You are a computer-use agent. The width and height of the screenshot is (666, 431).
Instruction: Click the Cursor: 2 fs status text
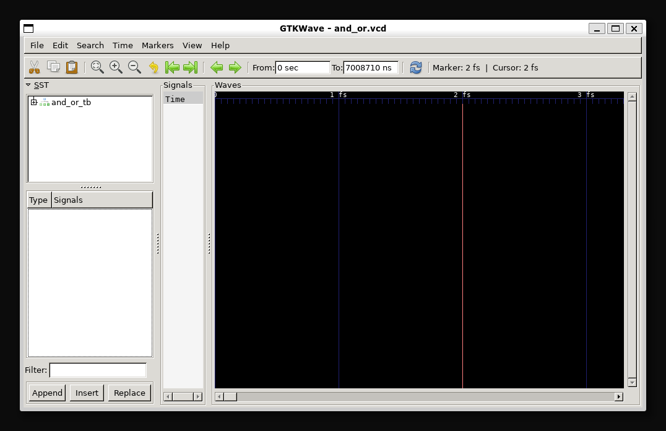click(515, 67)
